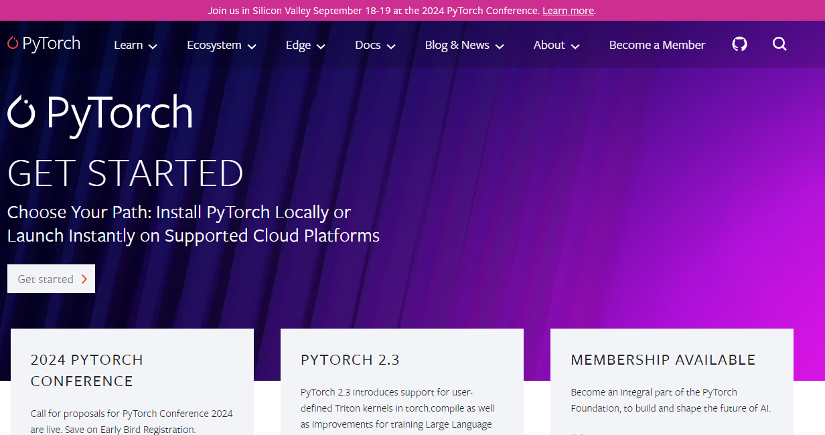Click the Become a Member link
Viewport: 825px width, 435px height.
coord(657,45)
